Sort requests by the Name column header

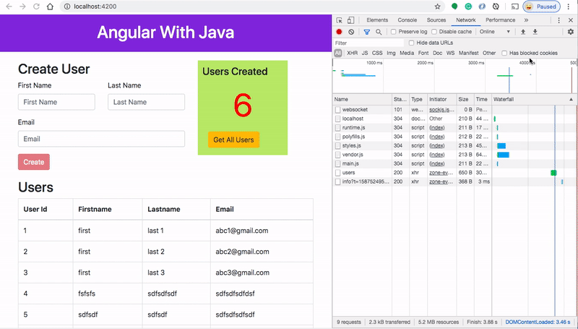363,99
